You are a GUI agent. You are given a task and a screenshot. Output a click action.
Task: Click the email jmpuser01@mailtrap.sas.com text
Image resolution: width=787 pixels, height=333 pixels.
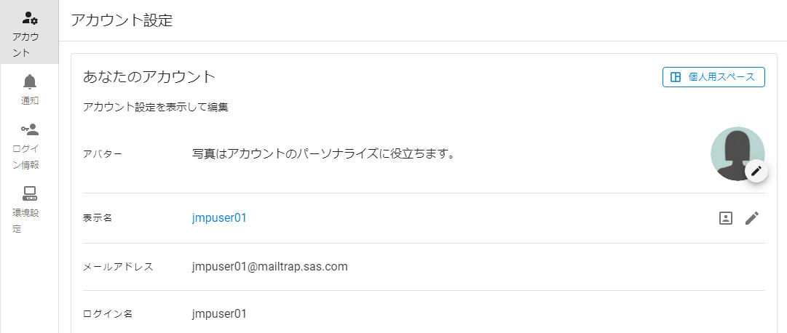269,266
